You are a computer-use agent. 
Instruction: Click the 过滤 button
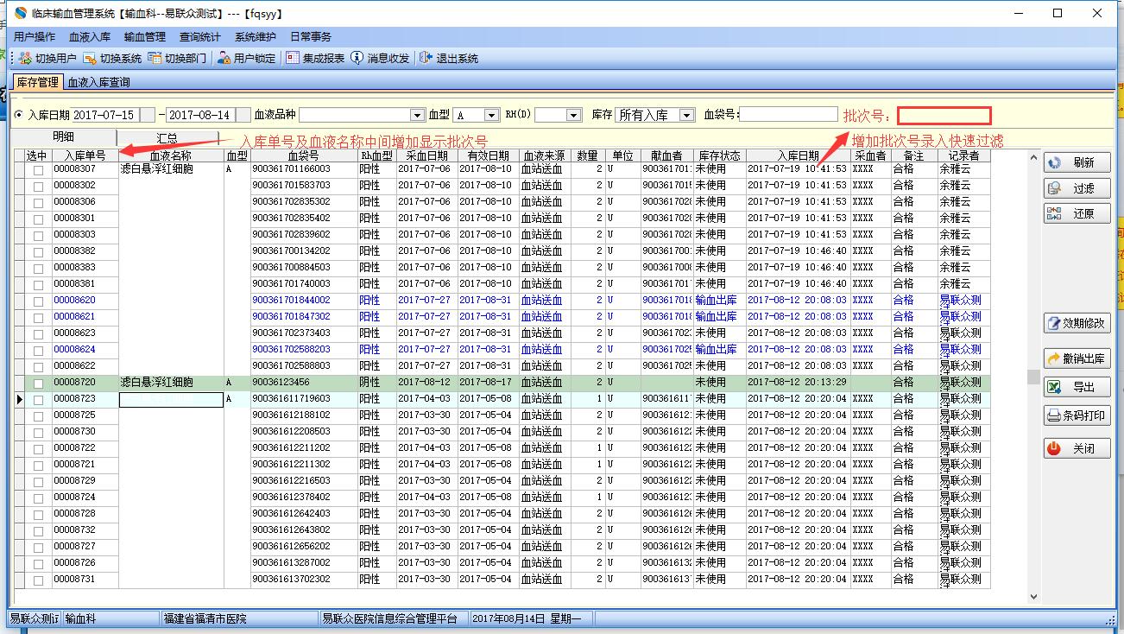pos(1077,188)
